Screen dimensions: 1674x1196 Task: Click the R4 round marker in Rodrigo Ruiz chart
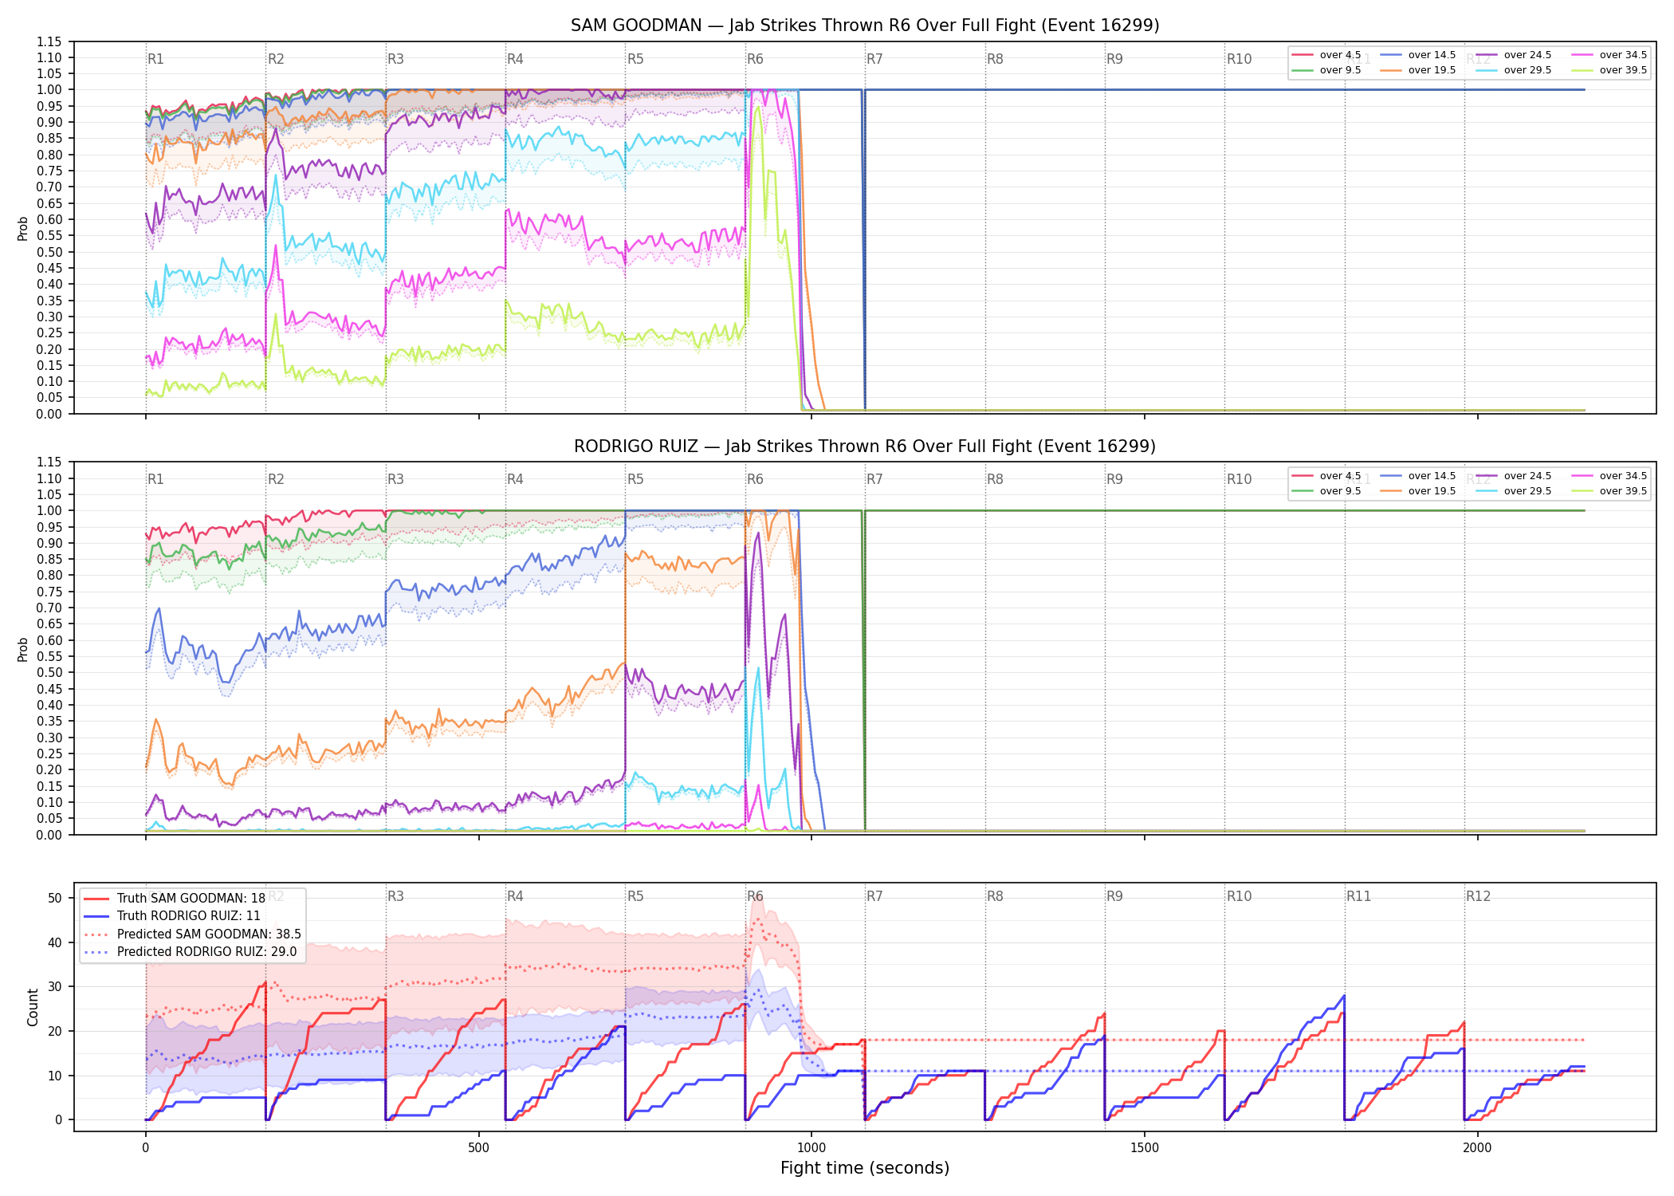(x=515, y=479)
